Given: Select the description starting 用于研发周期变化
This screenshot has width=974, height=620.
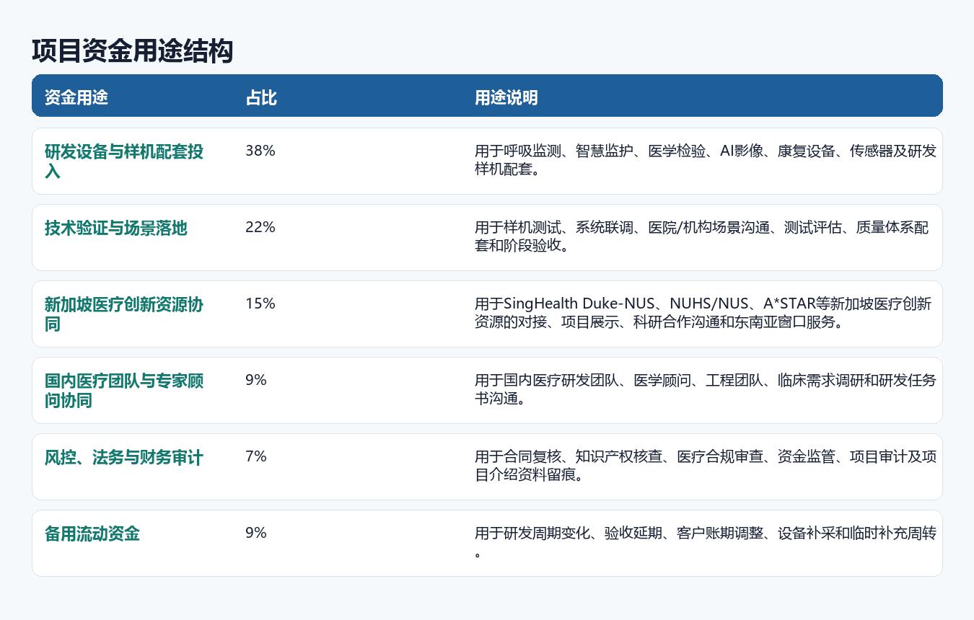Looking at the screenshot, I should point(706,542).
